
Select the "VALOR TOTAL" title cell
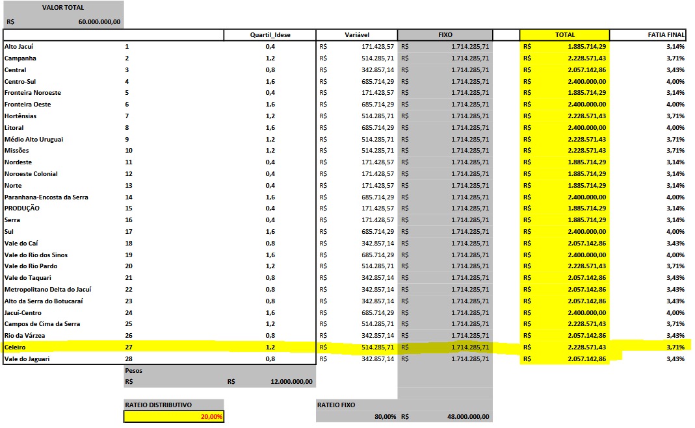point(63,8)
